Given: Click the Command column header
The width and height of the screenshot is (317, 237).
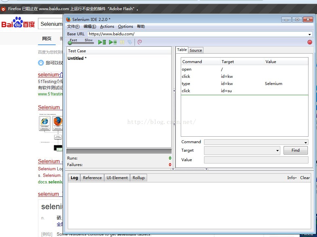Looking at the screenshot, I should [x=200, y=61].
